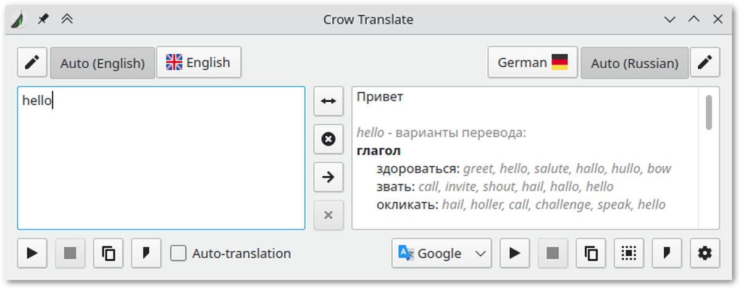The height and width of the screenshot is (289, 741).
Task: Maximize the Crow Translate window
Action: pyautogui.click(x=693, y=19)
